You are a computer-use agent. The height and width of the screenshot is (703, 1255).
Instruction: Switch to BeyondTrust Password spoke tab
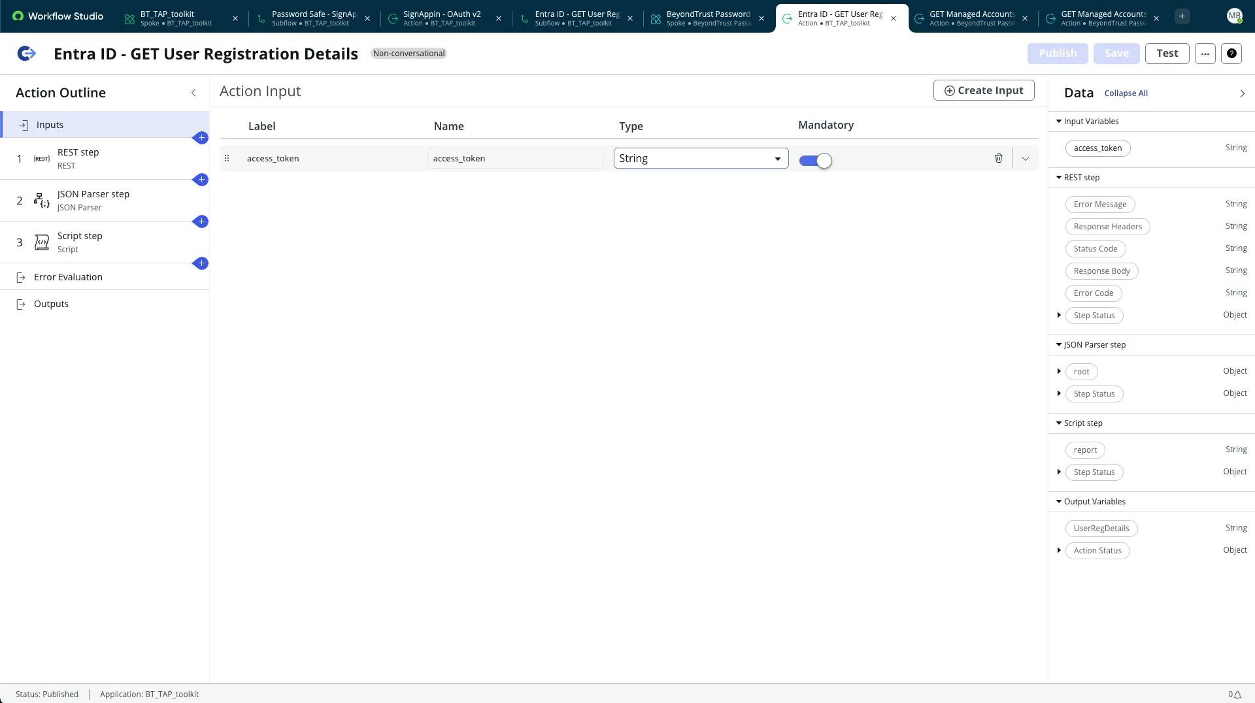click(x=708, y=18)
